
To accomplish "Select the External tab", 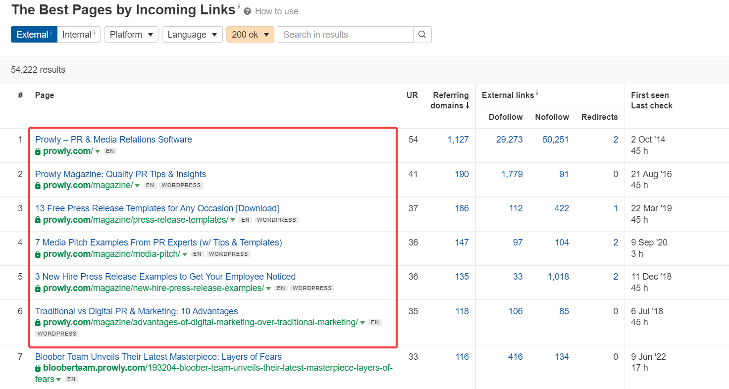I will [x=34, y=35].
